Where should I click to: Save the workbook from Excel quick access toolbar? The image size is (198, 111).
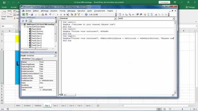point(4,2)
